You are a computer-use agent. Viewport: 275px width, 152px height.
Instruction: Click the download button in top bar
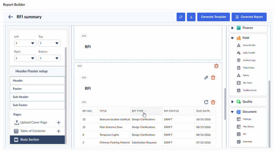(191, 17)
